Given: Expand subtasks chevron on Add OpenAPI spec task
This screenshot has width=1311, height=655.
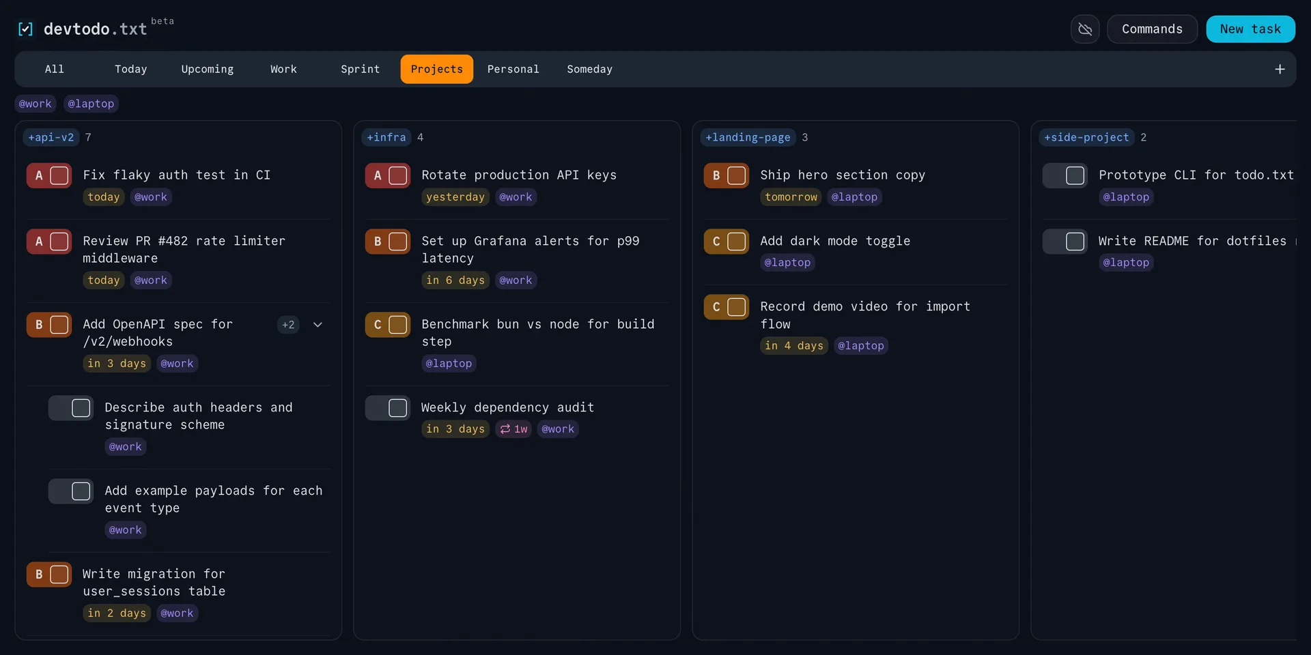Looking at the screenshot, I should coord(318,325).
